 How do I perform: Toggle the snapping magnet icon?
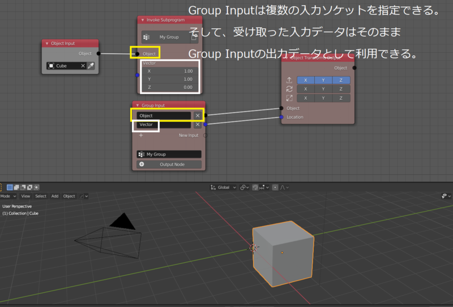[x=255, y=187]
